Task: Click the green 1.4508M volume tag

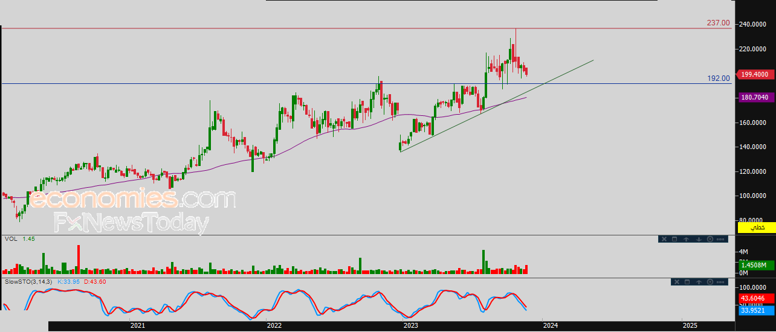Action: (x=756, y=265)
